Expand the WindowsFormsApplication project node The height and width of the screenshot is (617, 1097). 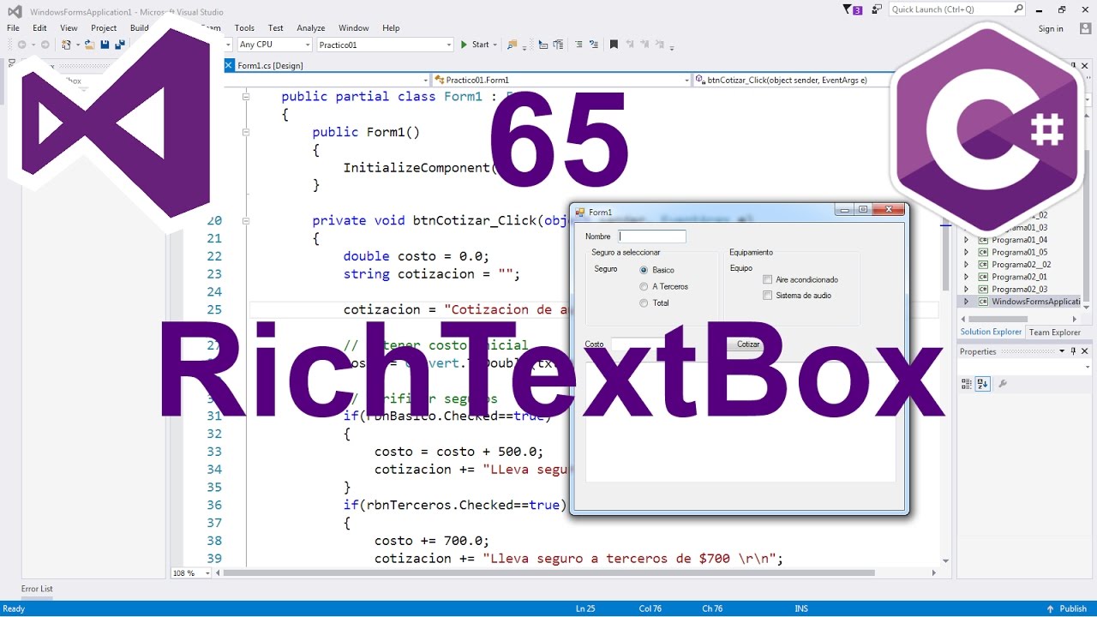(967, 302)
